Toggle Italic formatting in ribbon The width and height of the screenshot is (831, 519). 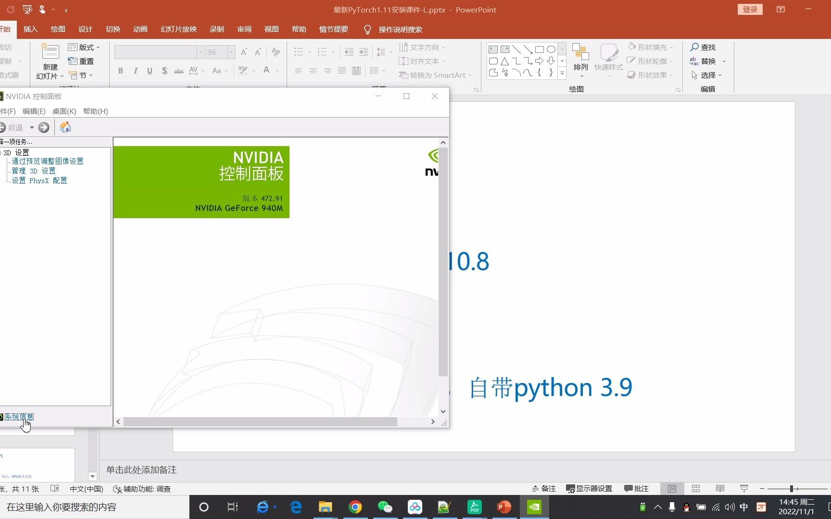136,71
